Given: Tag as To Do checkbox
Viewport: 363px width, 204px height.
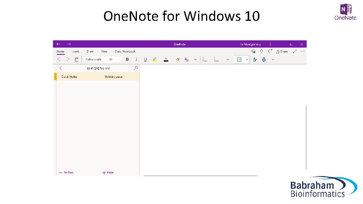Looking at the screenshot, I should 239,60.
